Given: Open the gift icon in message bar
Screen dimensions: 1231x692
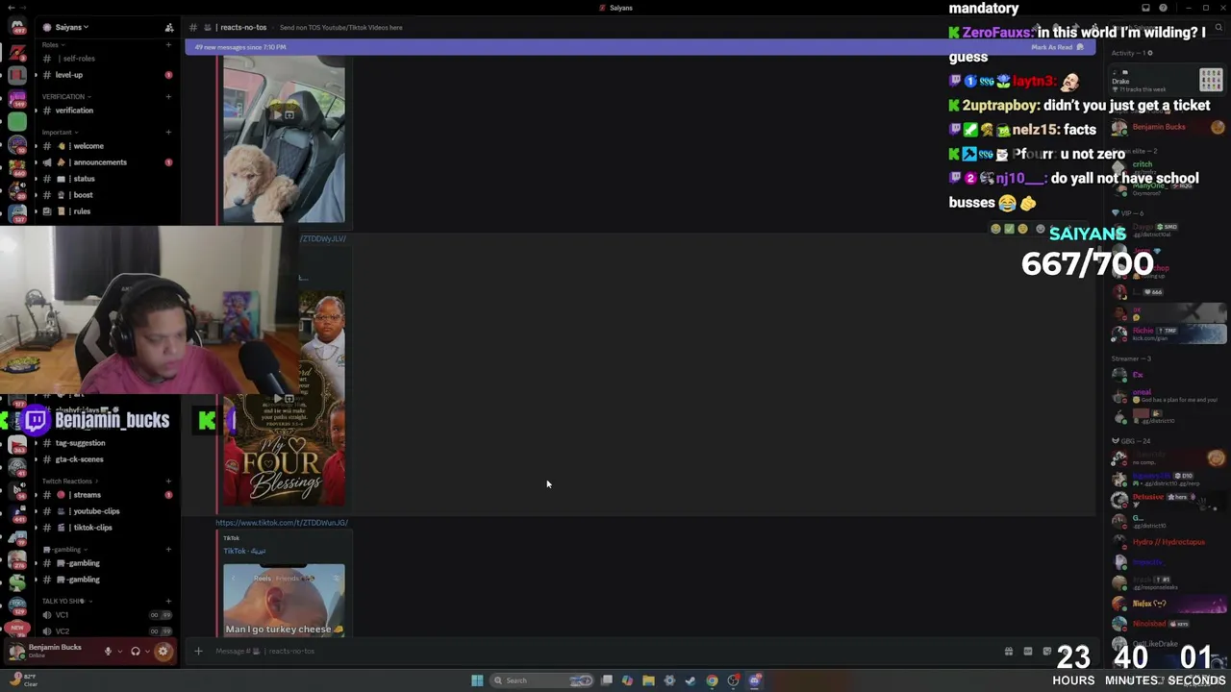Looking at the screenshot, I should (1008, 652).
